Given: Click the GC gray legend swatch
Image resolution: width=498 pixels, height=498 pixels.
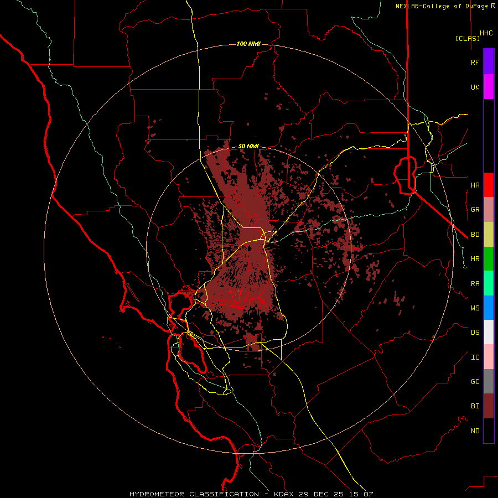Looking at the screenshot, I should coord(489,381).
